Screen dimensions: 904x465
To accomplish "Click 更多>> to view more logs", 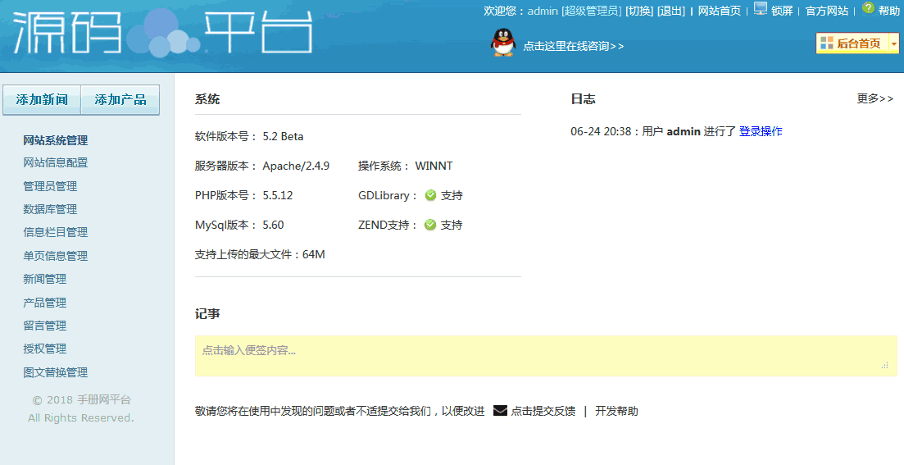I will (874, 98).
